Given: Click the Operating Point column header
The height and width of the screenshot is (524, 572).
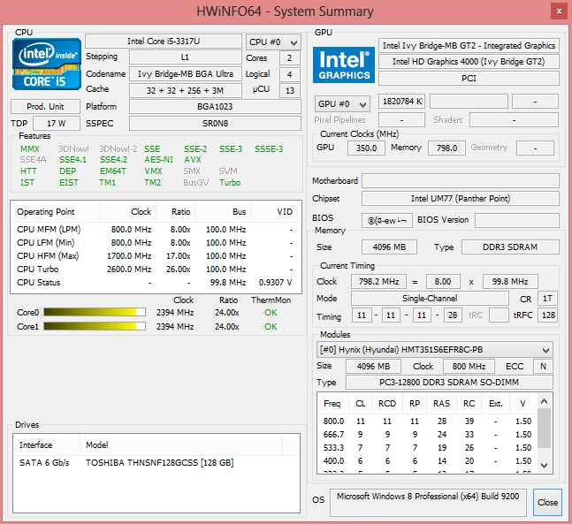Looking at the screenshot, I should pos(56,212).
